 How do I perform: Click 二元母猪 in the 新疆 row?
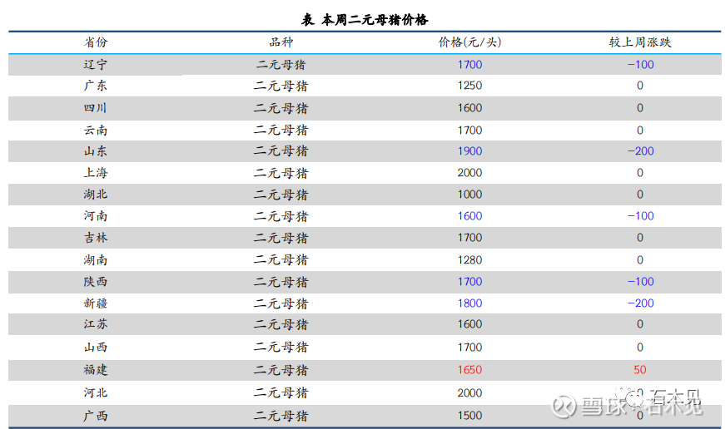281,303
